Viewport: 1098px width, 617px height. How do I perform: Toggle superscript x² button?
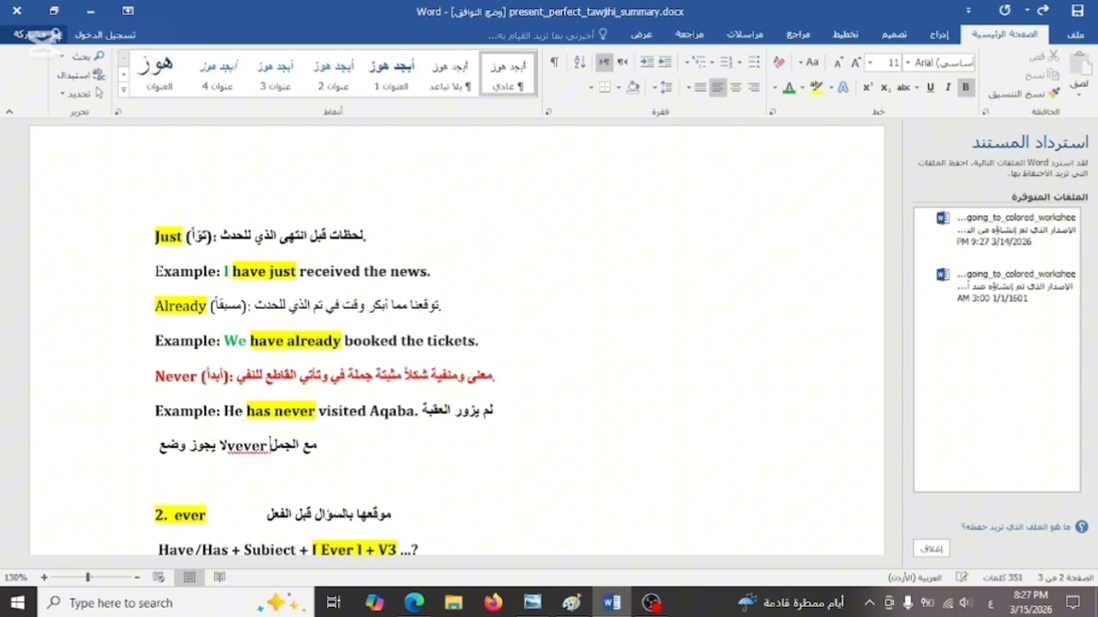pyautogui.click(x=868, y=87)
